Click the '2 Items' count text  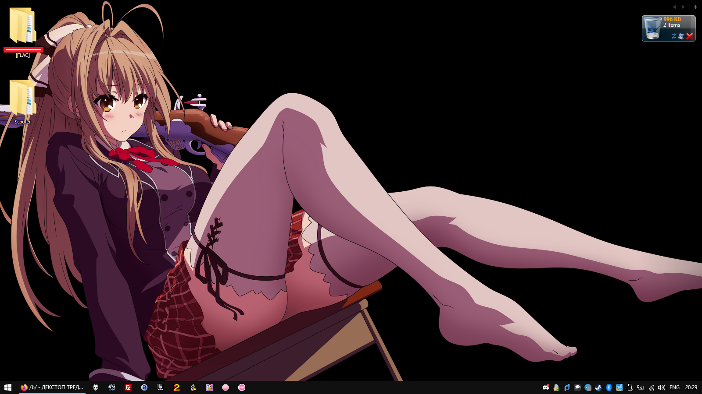(x=672, y=25)
